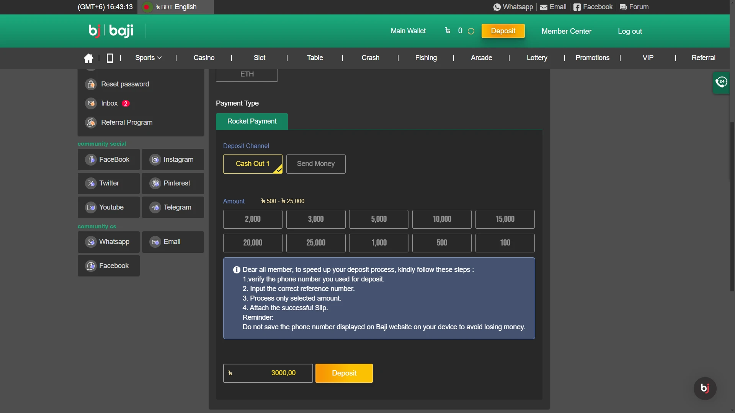
Task: Open the VIP page
Action: pos(648,58)
